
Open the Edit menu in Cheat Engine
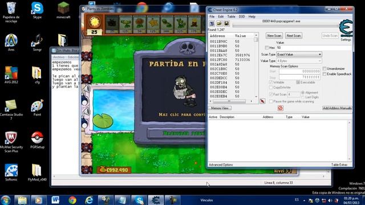[x=221, y=17]
